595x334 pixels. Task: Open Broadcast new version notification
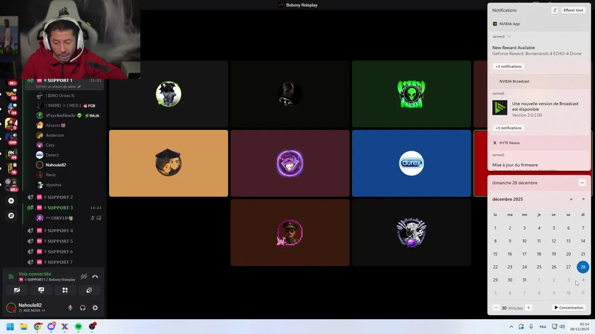[539, 109]
